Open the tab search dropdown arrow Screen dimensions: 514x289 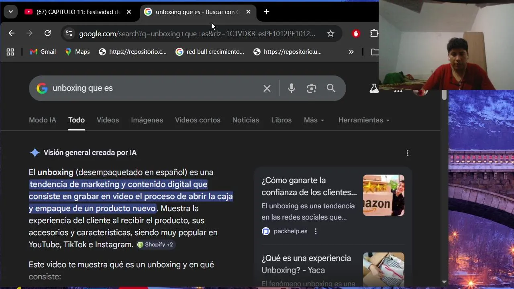point(11,12)
